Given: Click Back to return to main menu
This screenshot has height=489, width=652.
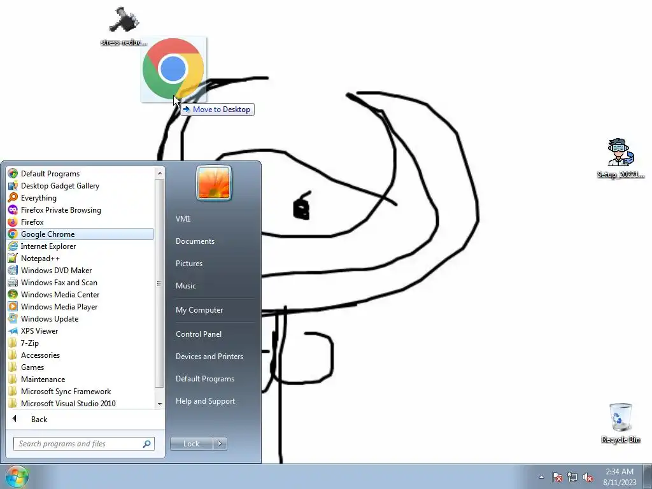Looking at the screenshot, I should click(39, 419).
